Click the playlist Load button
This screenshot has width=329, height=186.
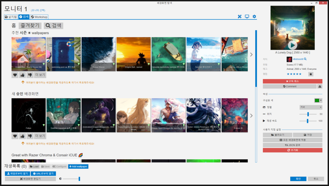(x=34, y=167)
